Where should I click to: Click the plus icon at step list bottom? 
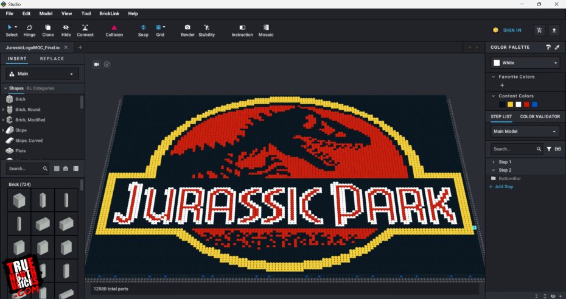(x=561, y=296)
